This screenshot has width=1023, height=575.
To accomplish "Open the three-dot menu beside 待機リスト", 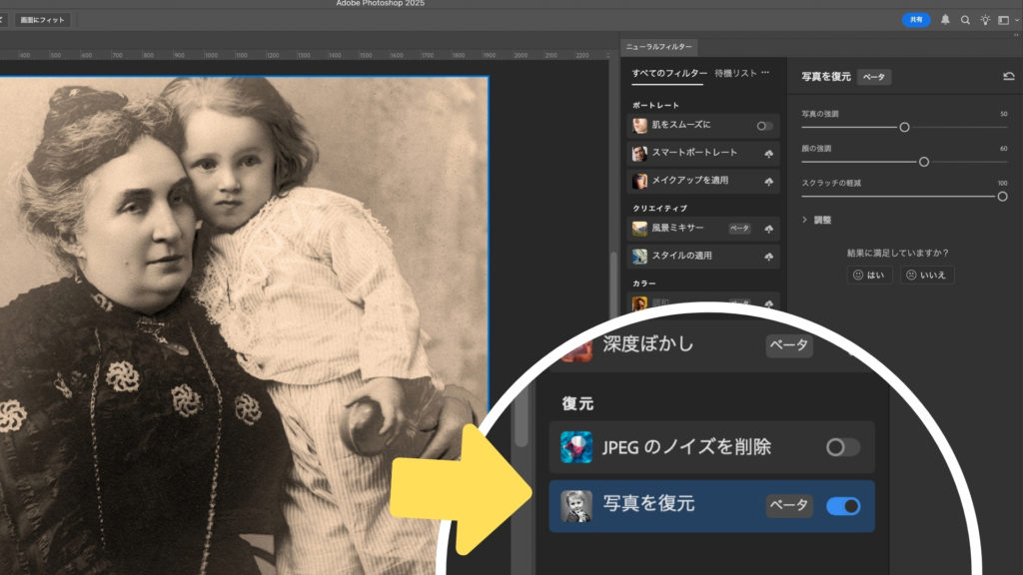I will point(765,73).
